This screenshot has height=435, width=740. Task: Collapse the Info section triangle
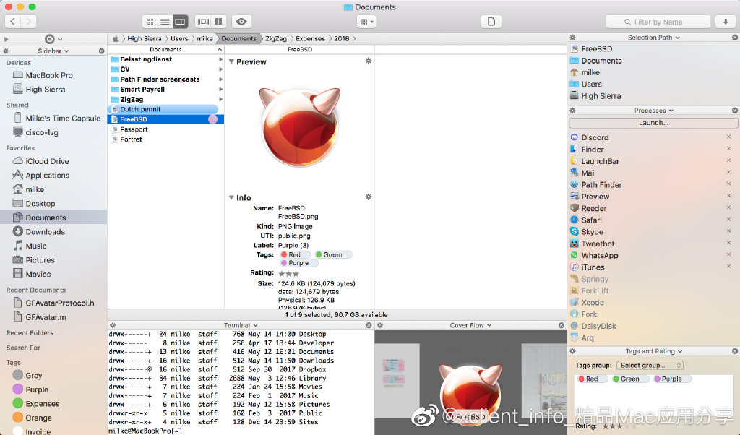pyautogui.click(x=231, y=197)
